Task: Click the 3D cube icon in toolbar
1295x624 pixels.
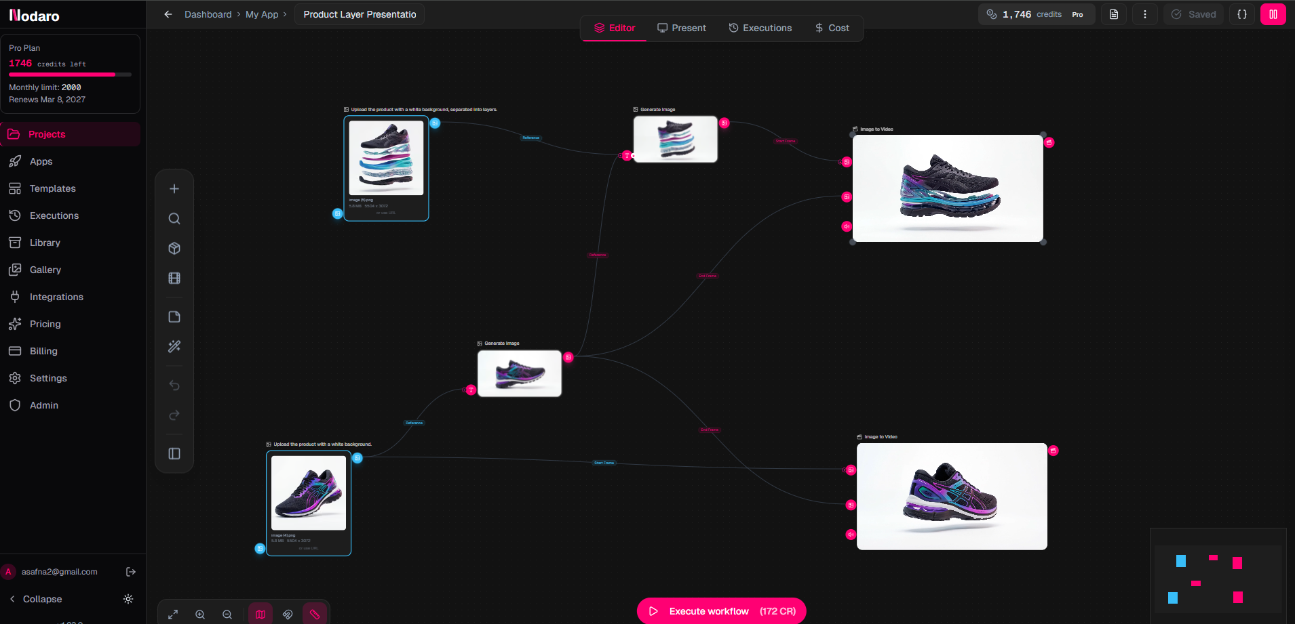Action: click(x=174, y=249)
